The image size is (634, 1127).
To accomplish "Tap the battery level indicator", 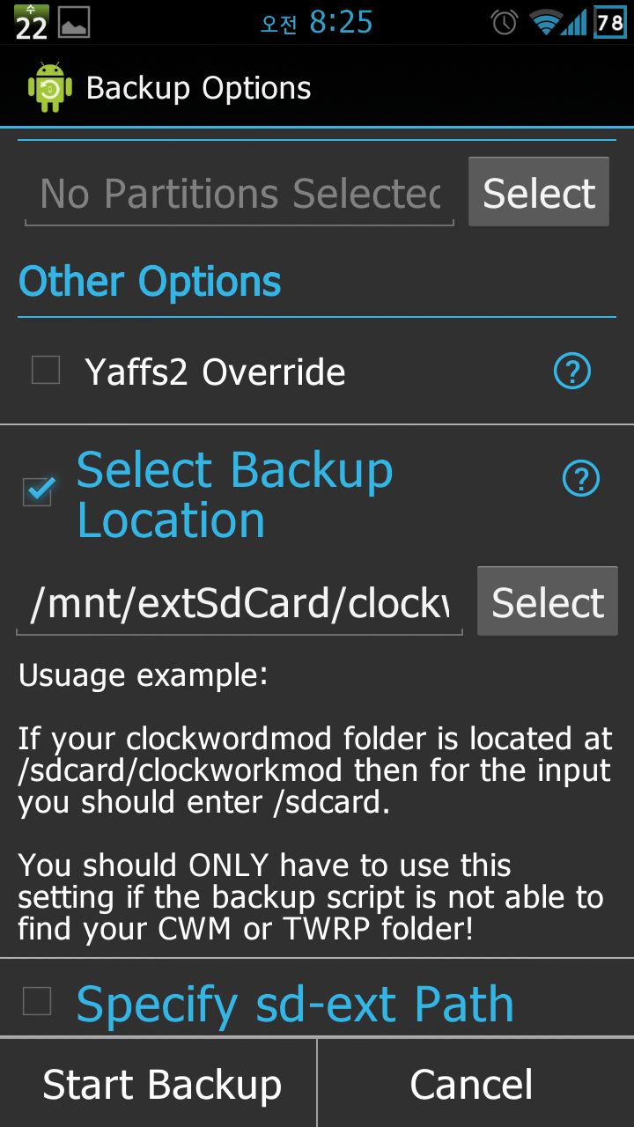I will point(610,22).
